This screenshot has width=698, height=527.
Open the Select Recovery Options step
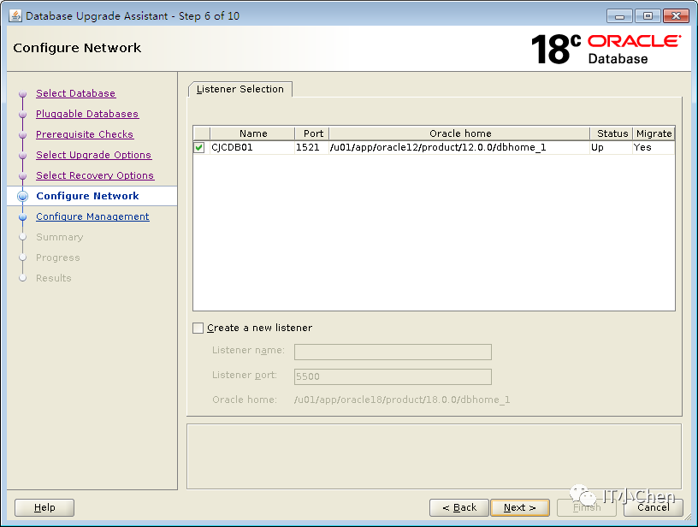pos(95,175)
